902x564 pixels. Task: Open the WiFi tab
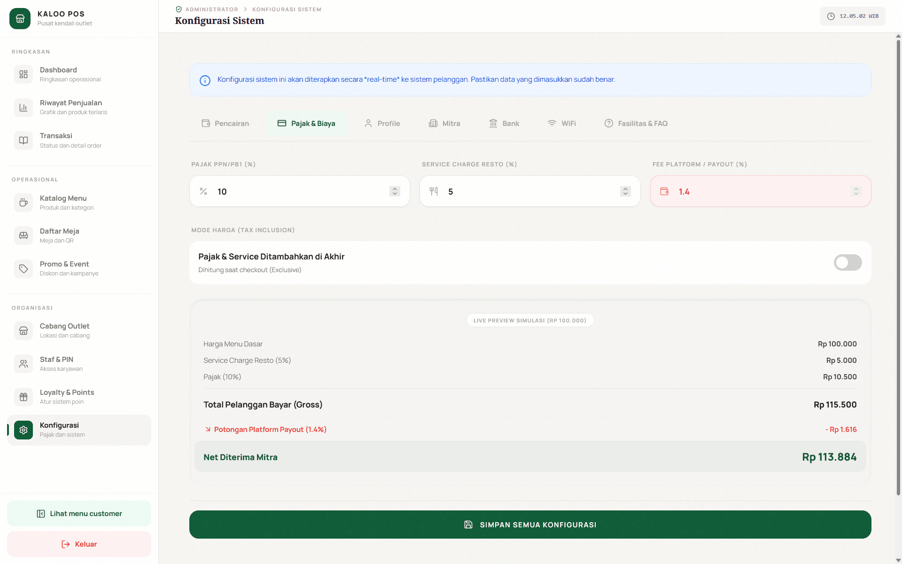pyautogui.click(x=562, y=124)
